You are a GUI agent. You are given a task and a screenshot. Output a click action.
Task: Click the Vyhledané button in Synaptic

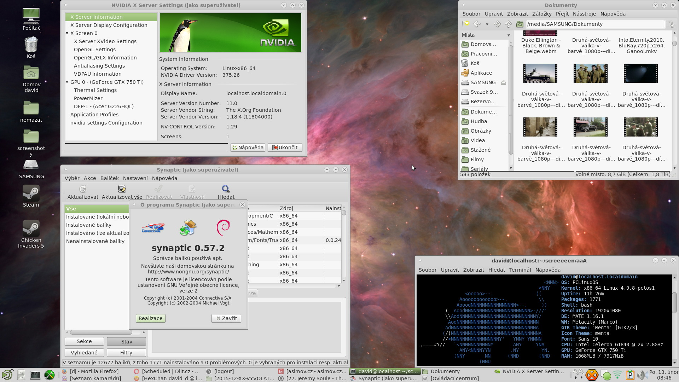coord(84,353)
